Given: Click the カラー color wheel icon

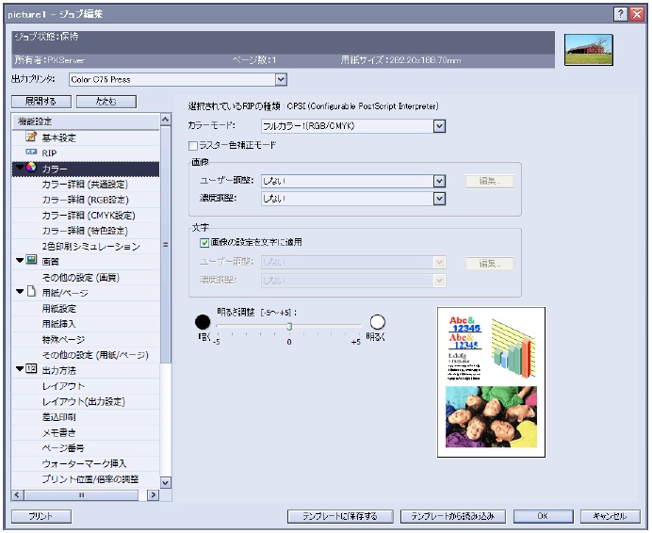Looking at the screenshot, I should click(31, 169).
